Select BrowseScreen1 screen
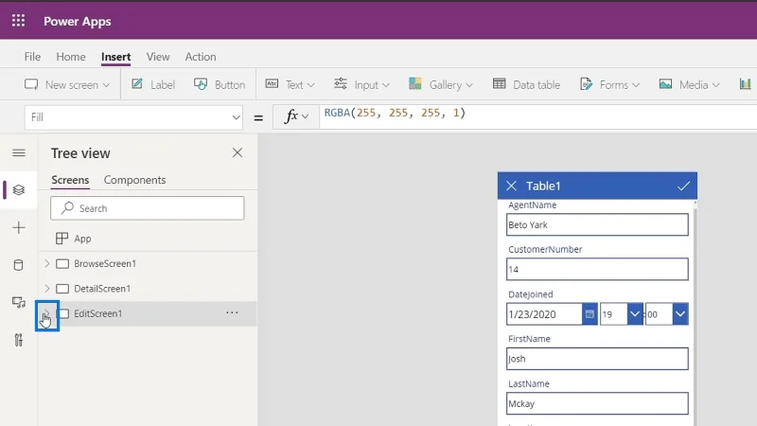 [105, 264]
